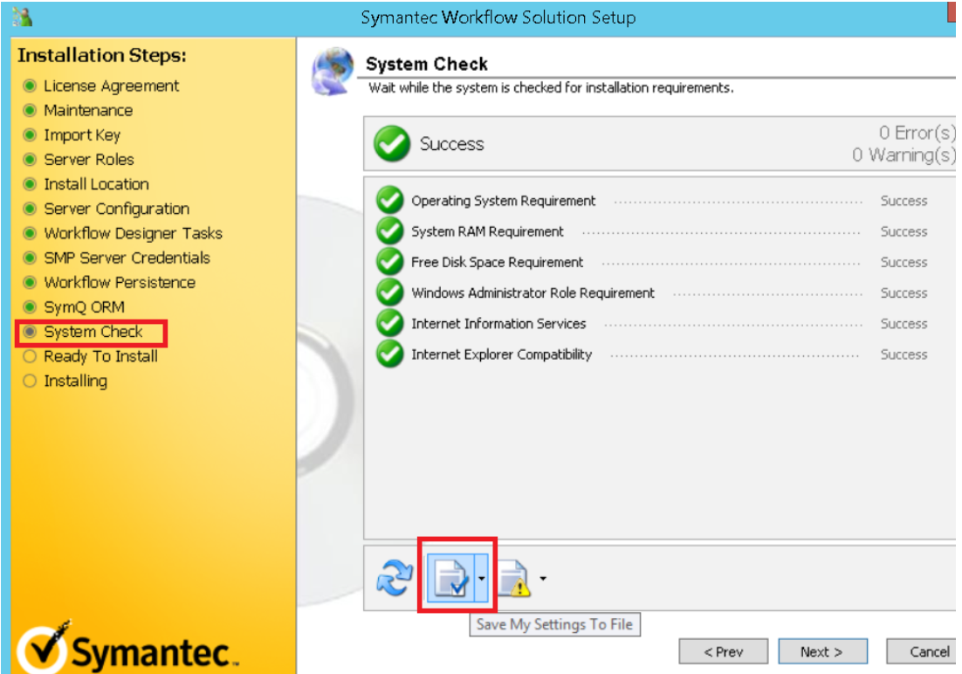
Task: Click the refresh system check icon
Action: [394, 578]
